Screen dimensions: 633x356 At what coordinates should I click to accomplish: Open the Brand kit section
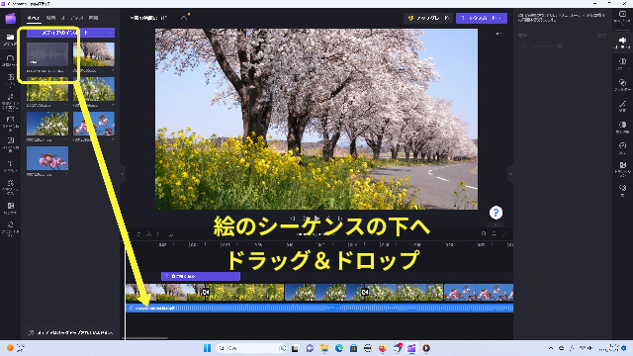[x=10, y=228]
